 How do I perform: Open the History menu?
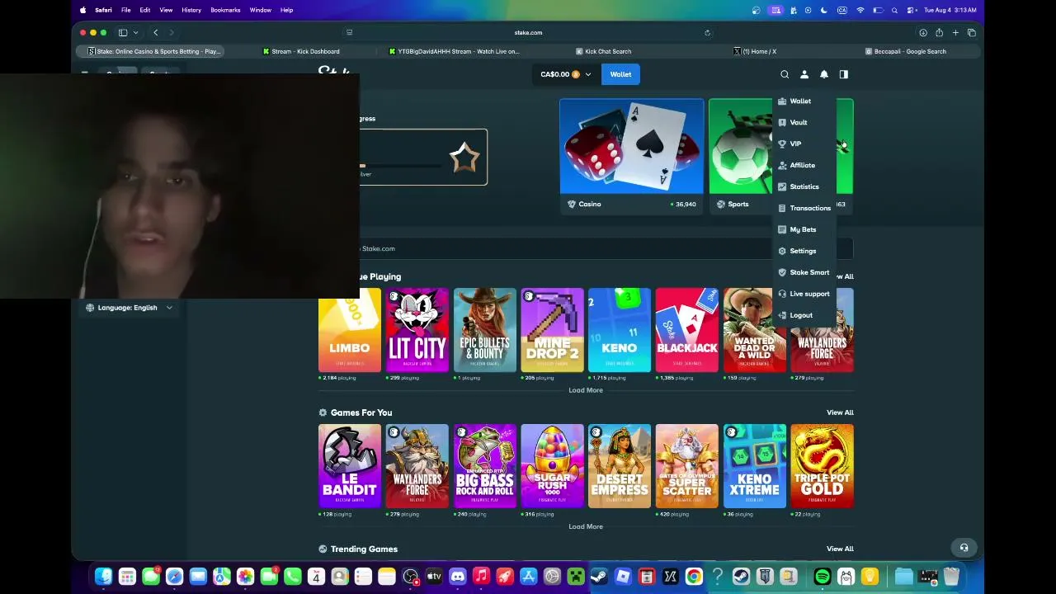(x=191, y=10)
